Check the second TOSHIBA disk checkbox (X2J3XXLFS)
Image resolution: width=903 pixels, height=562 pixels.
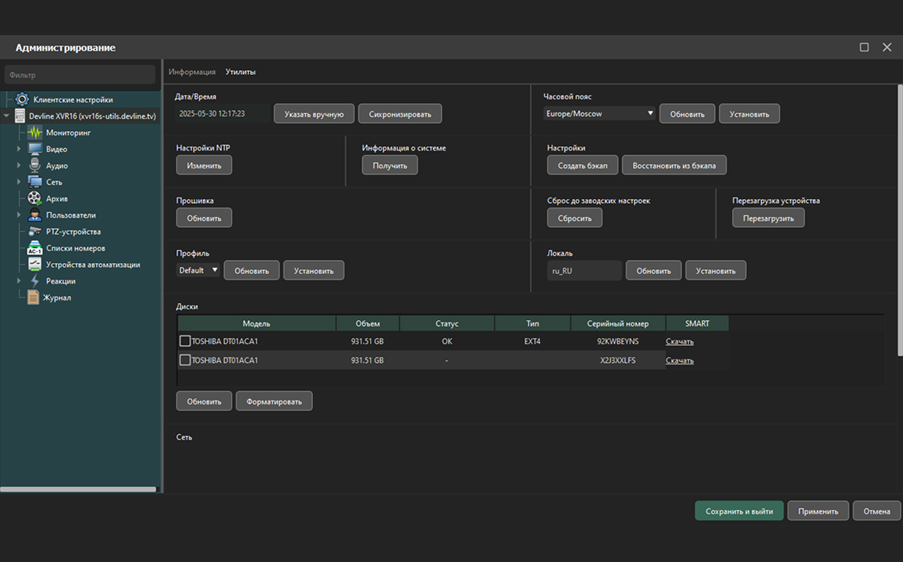pos(185,361)
